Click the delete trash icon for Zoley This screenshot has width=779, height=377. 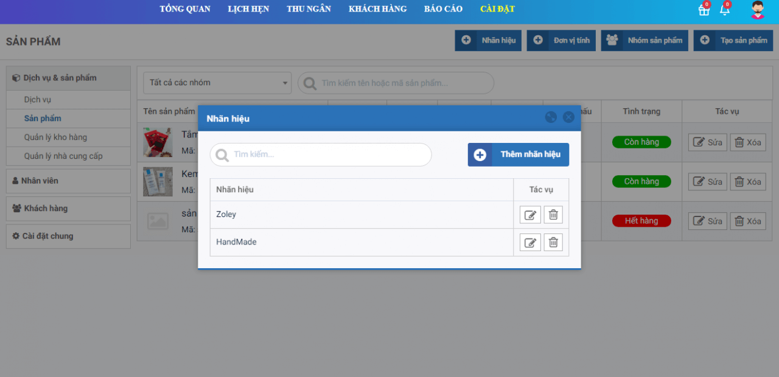[553, 215]
